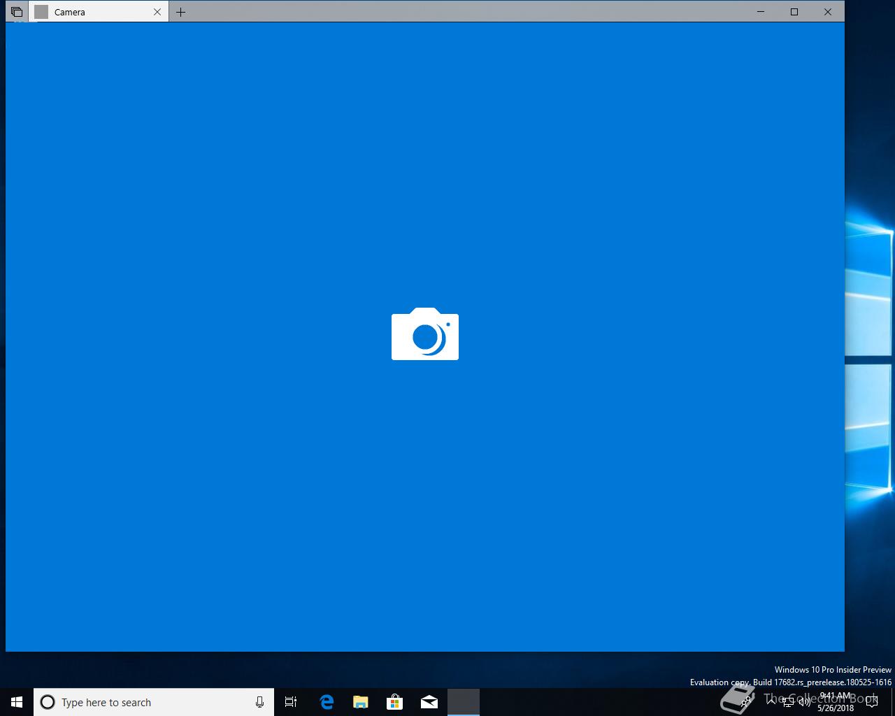Open network status tray icon
Screen dimensions: 895x716
(x=788, y=702)
